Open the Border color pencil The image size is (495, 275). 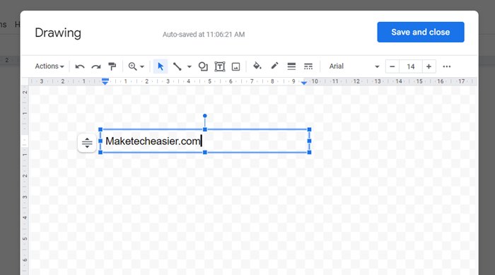click(274, 66)
